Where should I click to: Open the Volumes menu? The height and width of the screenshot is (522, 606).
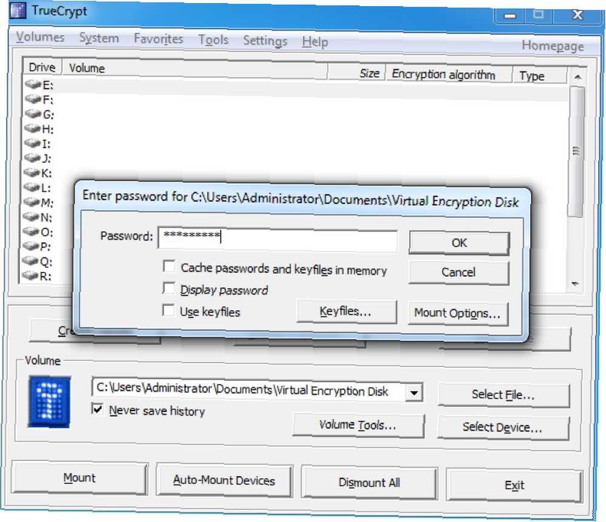click(x=40, y=37)
